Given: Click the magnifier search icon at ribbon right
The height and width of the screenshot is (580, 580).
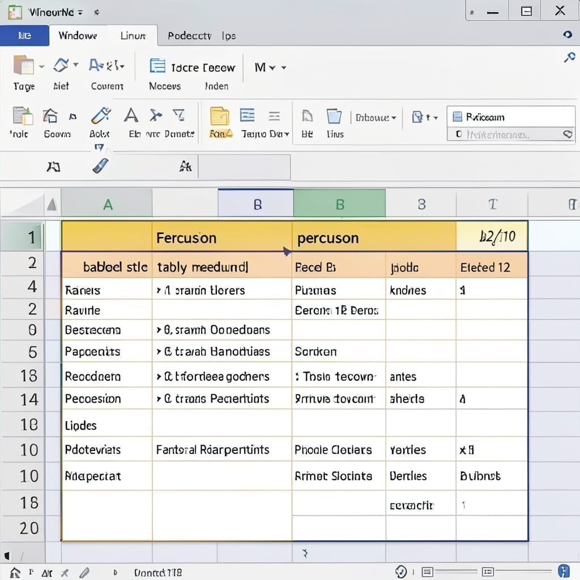Looking at the screenshot, I should point(569,57).
